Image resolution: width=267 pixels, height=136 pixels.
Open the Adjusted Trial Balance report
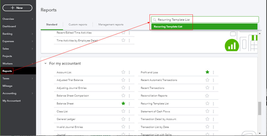[x=70, y=80]
